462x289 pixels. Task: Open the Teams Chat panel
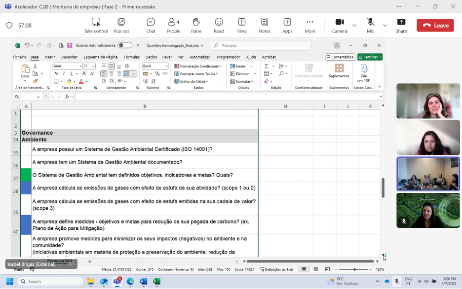(x=151, y=25)
